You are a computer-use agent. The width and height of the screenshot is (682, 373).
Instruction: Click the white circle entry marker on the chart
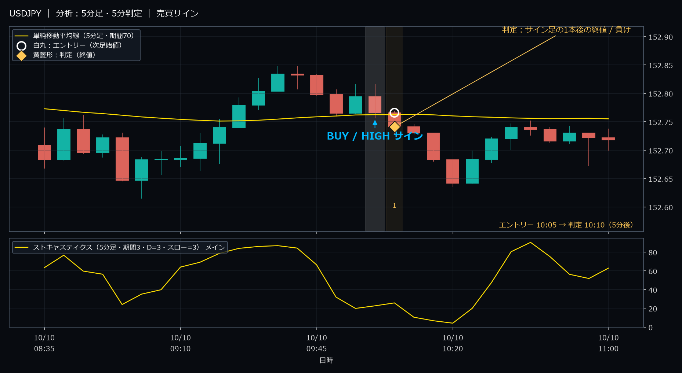coord(394,112)
